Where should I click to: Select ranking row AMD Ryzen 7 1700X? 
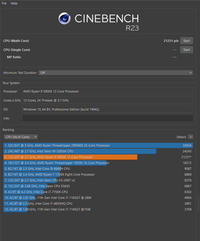[98, 175]
